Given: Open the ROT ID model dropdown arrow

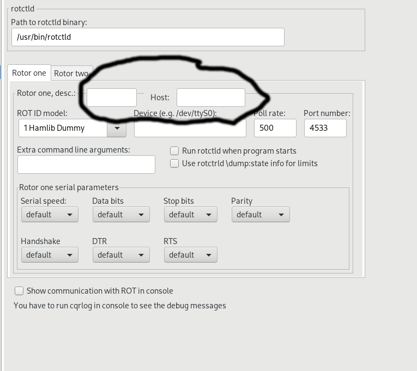Looking at the screenshot, I should (x=117, y=129).
